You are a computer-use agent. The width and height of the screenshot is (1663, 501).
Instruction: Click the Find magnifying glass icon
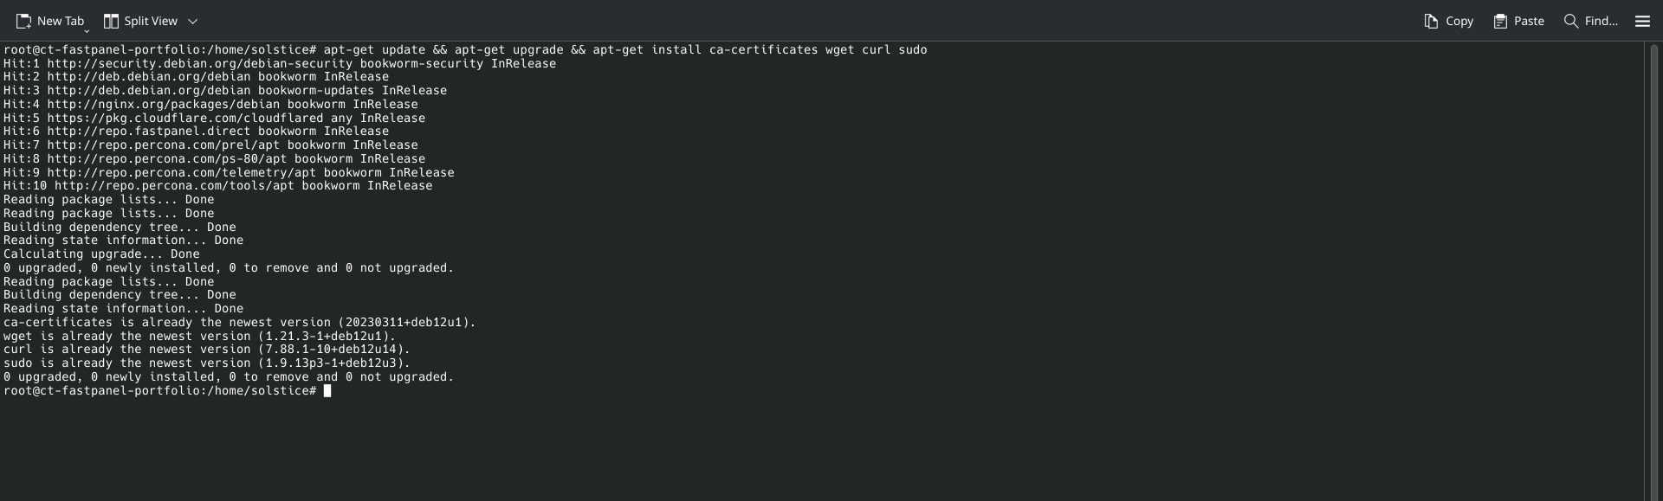(x=1570, y=21)
